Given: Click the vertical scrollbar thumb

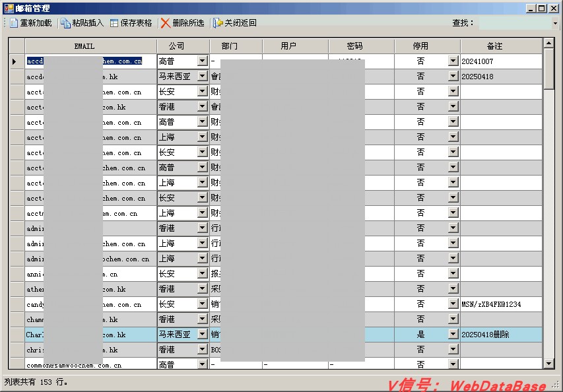Looking at the screenshot, I should [x=548, y=69].
